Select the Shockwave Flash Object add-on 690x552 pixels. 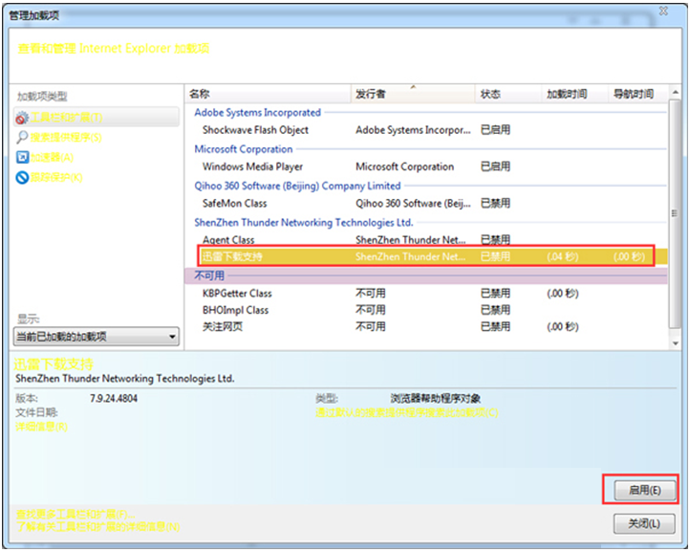pos(255,130)
